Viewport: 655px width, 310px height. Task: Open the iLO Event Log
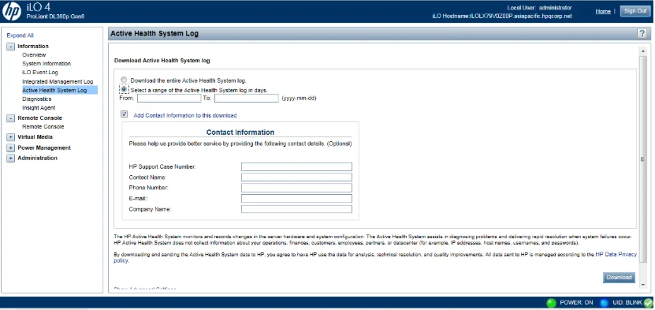[40, 73]
